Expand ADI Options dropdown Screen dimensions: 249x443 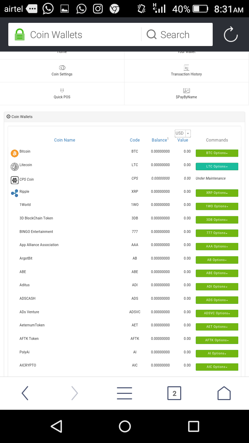point(217,287)
